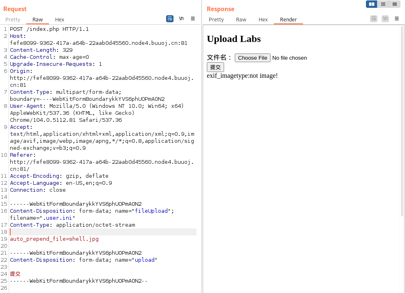Click the 'Upload Labs' heading in render
Viewport: 405px width, 293px height.
tap(234, 39)
